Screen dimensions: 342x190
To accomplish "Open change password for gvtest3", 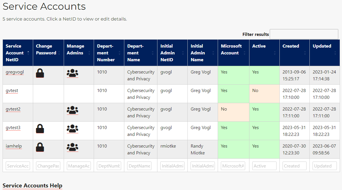I will pyautogui.click(x=40, y=129).
